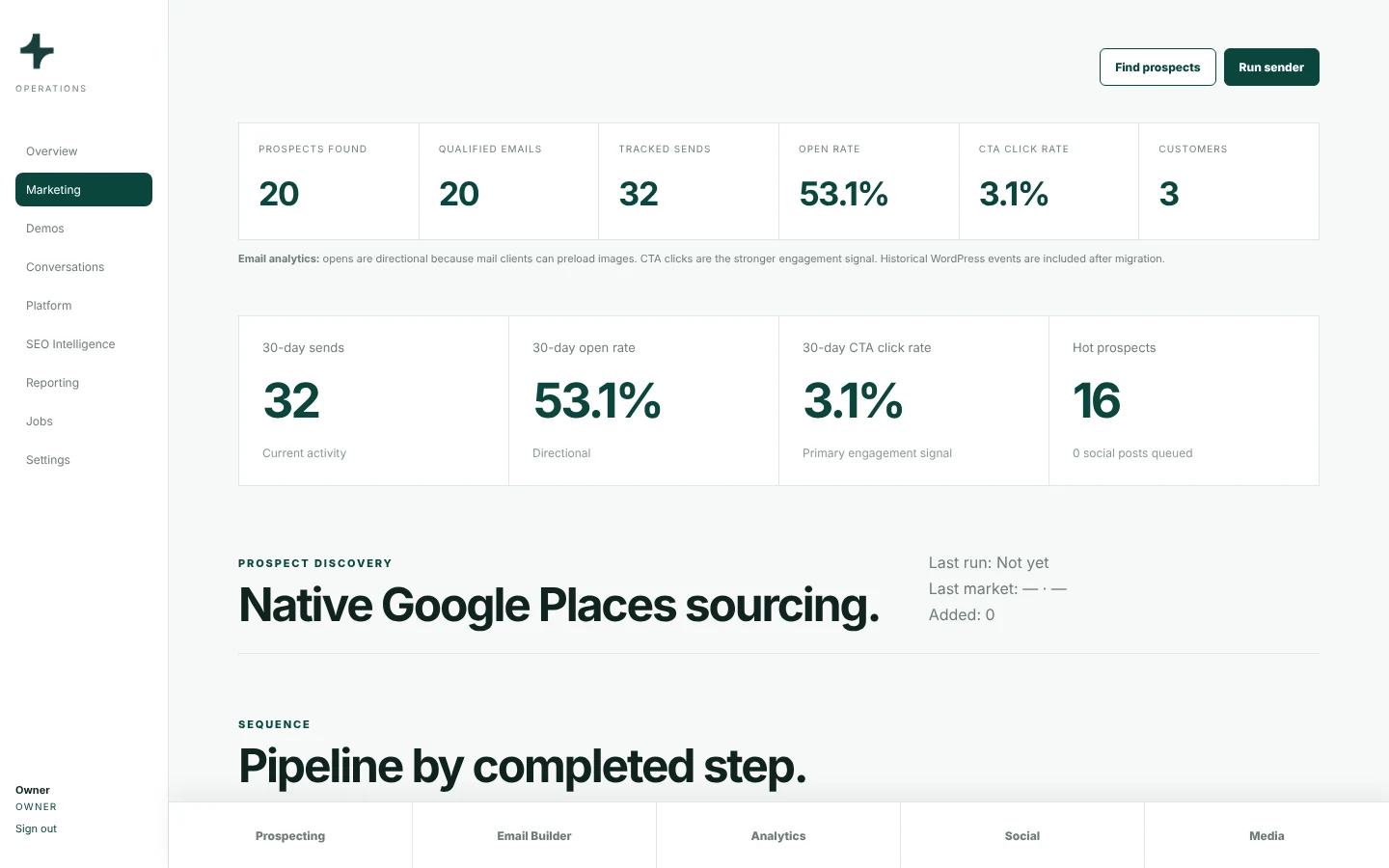
Task: Switch to the Prospecting tab
Action: [x=290, y=836]
